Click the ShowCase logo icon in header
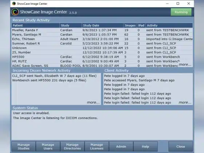Image resolution: width=204 pixels, height=153 pixels. coord(15,12)
